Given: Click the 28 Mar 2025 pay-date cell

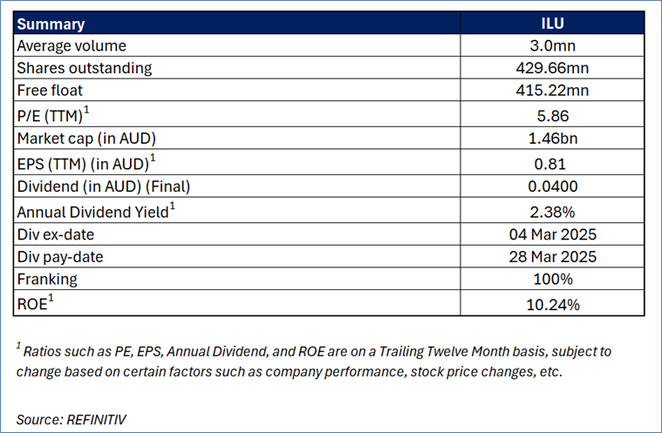Looking at the screenshot, I should 553,257.
